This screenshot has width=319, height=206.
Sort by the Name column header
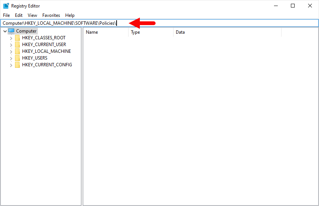click(106, 32)
